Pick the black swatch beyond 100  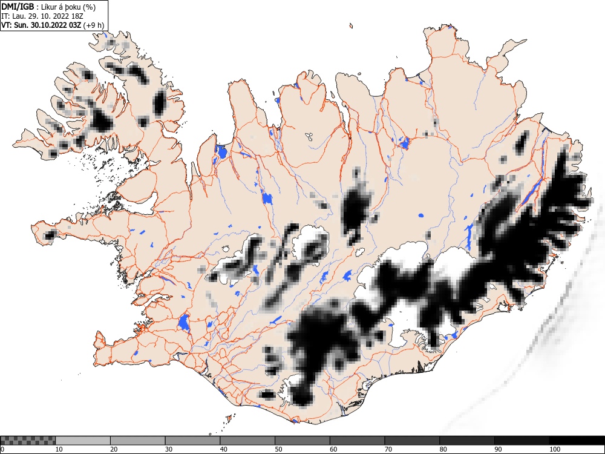tap(577, 441)
